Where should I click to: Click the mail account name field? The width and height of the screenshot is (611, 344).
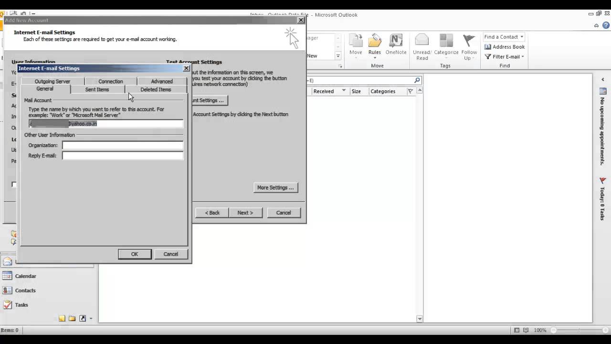point(106,124)
